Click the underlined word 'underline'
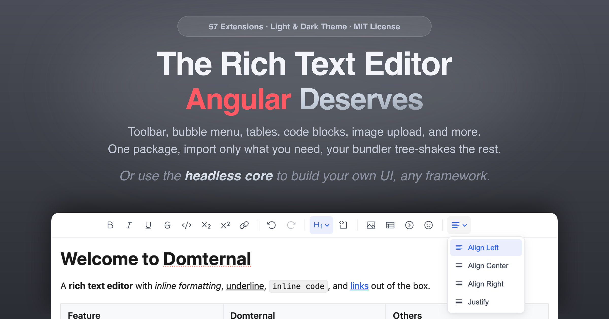Screen dimensions: 609x319 click(245, 286)
